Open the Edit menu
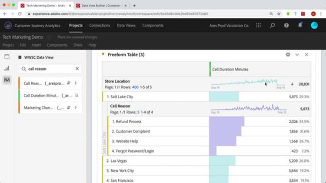 [23, 45]
